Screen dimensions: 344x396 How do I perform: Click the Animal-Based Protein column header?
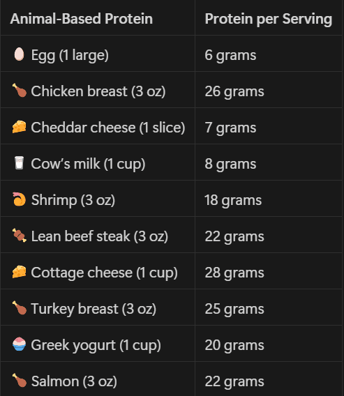point(82,19)
